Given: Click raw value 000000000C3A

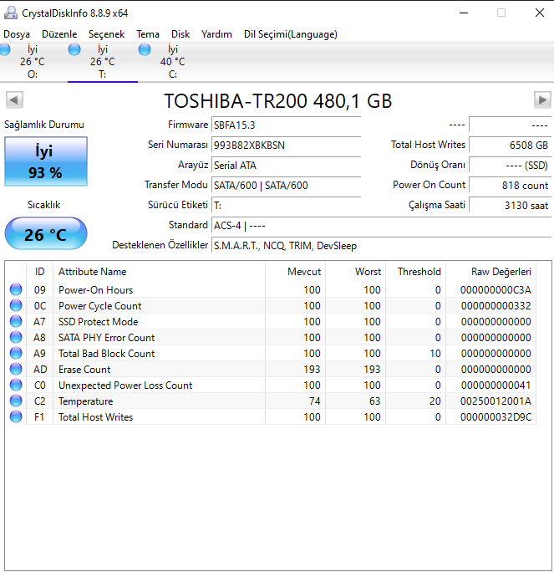Looking at the screenshot, I should (x=496, y=290).
